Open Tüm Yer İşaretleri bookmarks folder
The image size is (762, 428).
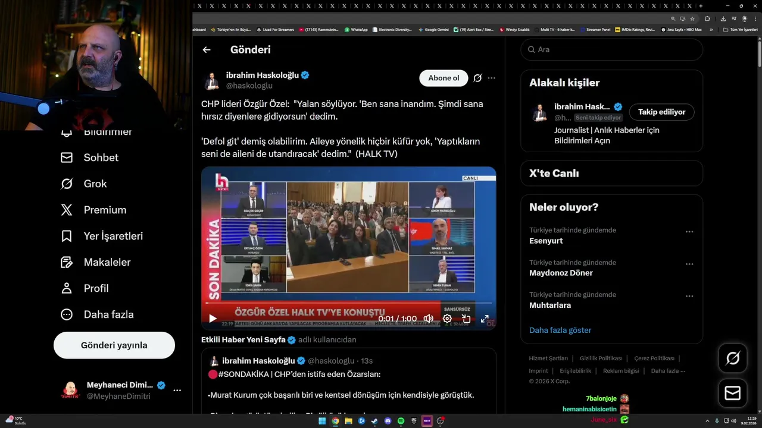click(739, 29)
